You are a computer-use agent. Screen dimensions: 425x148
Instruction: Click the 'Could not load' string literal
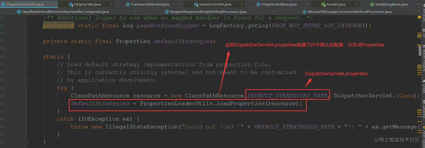tap(213, 127)
